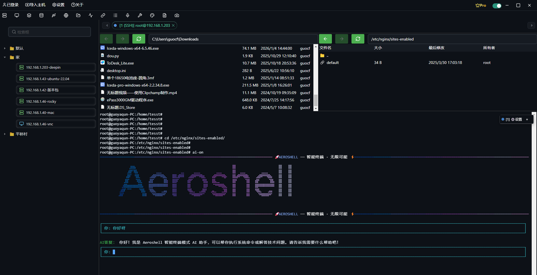This screenshot has height=275, width=537.
Task: Select the root@192.168.1.203 SSH tab
Action: [x=144, y=25]
